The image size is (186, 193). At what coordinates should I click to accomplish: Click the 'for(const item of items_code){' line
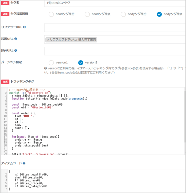tap(35, 137)
